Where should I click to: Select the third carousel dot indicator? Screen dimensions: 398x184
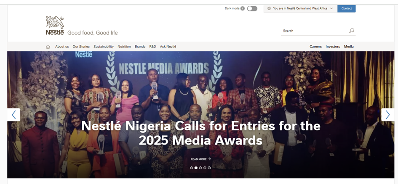click(x=200, y=168)
